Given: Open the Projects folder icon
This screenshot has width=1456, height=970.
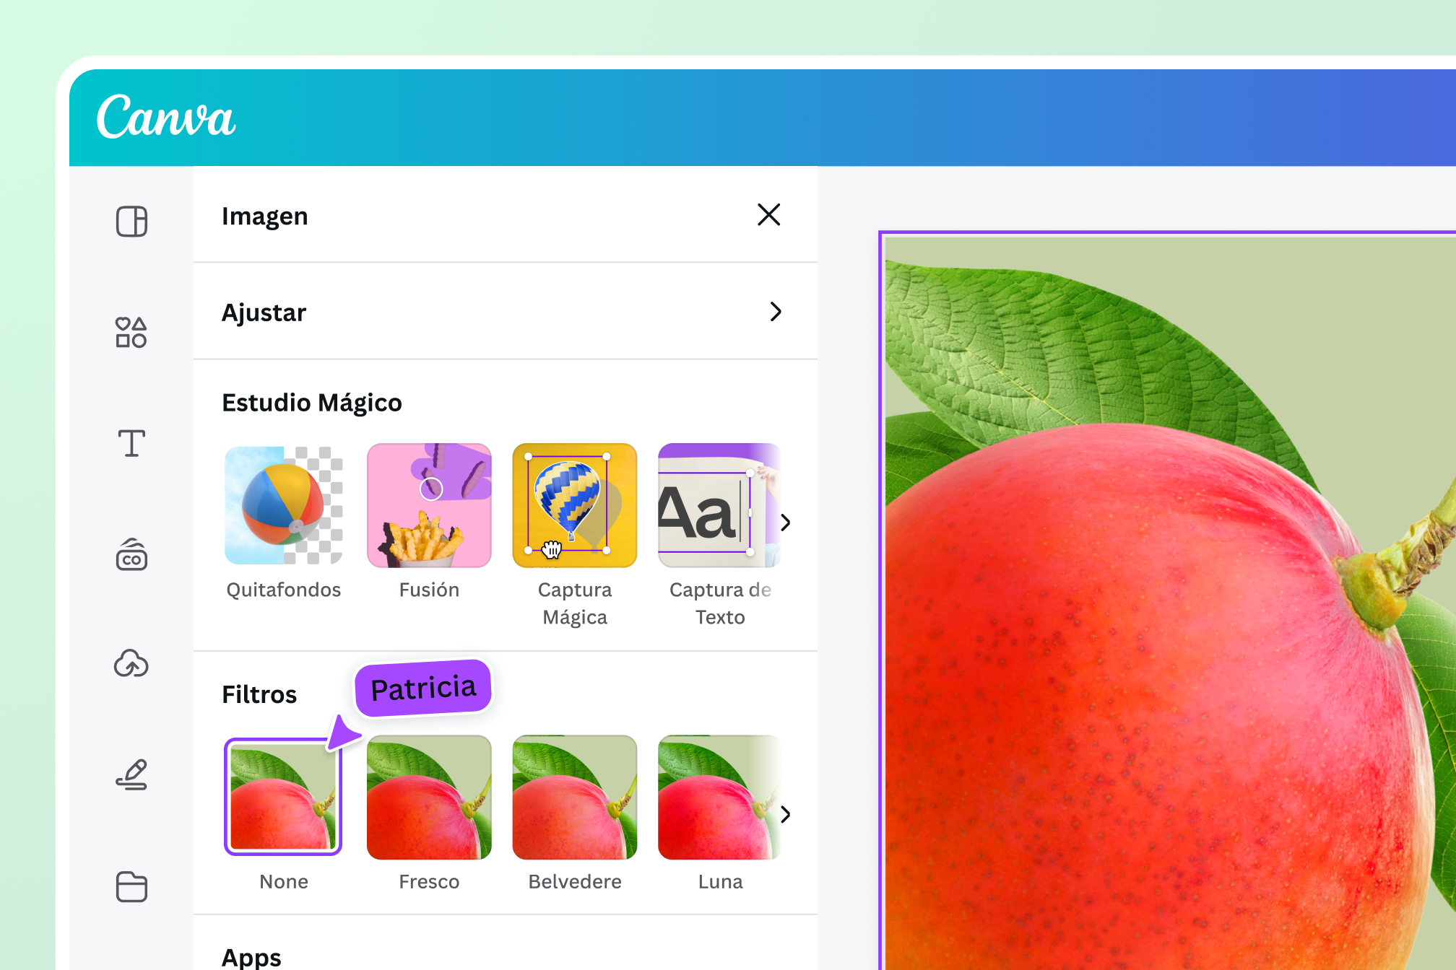Looking at the screenshot, I should [x=131, y=887].
